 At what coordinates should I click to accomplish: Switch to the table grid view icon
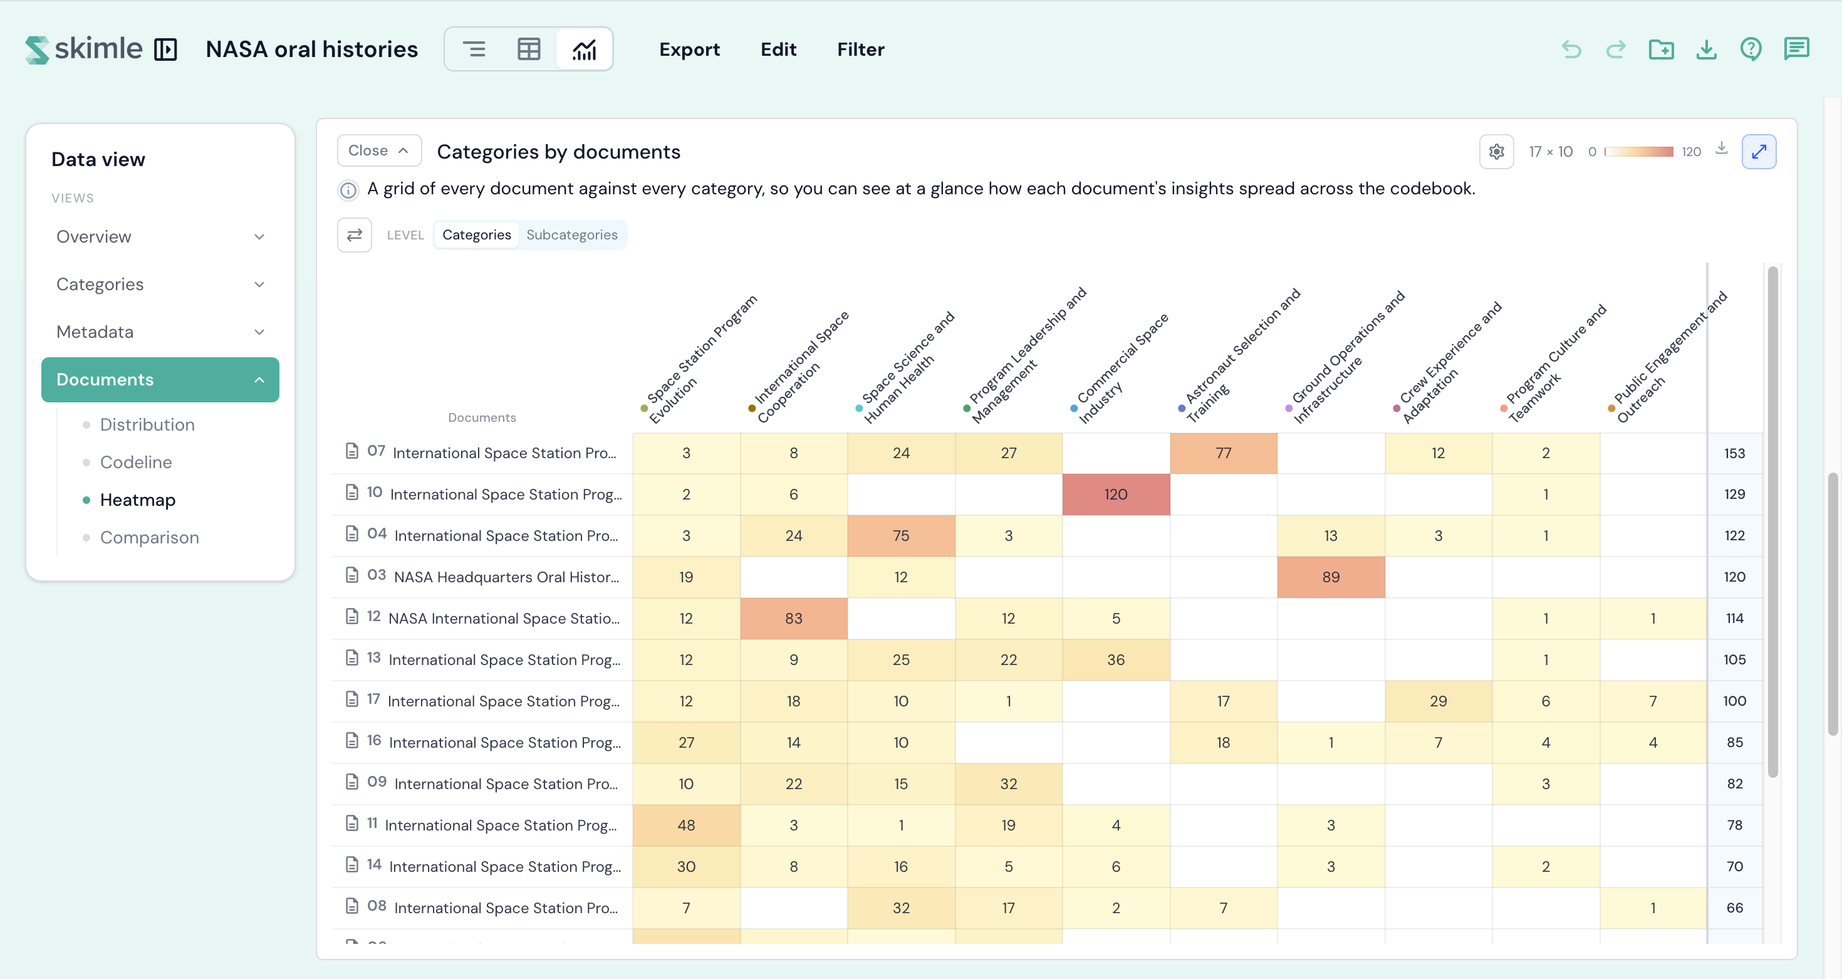(x=529, y=50)
